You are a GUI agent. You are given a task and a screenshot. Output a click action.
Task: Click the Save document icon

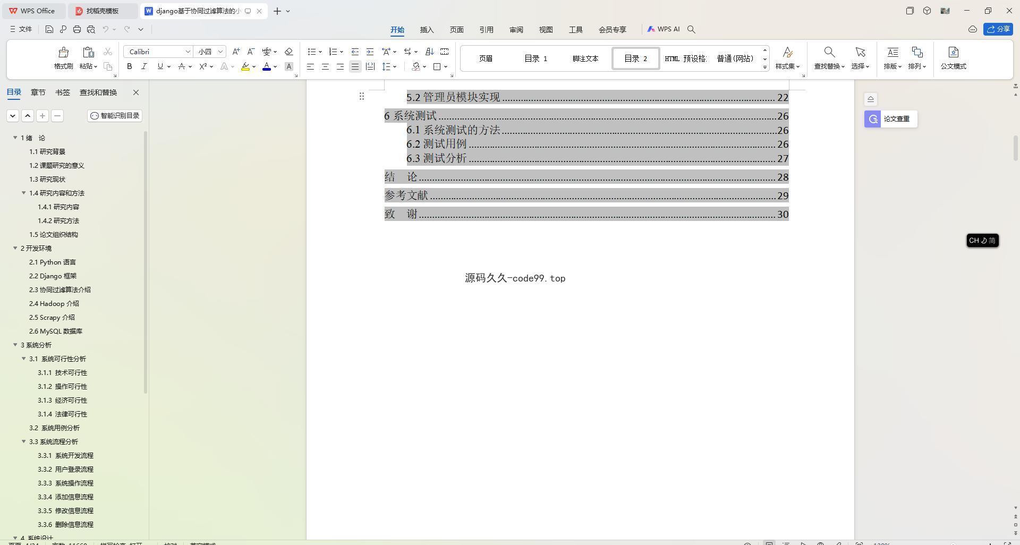(49, 29)
